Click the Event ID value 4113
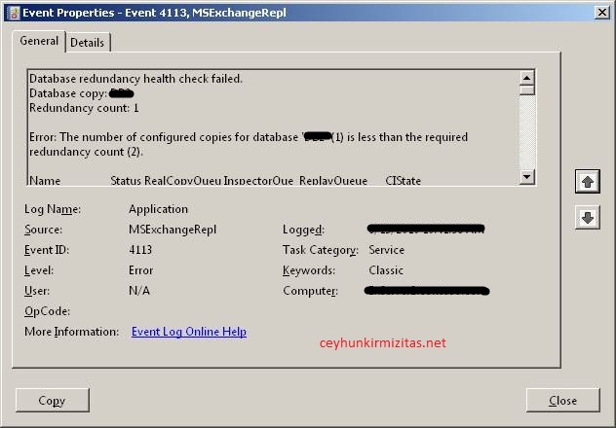Image resolution: width=616 pixels, height=428 pixels. pos(140,250)
